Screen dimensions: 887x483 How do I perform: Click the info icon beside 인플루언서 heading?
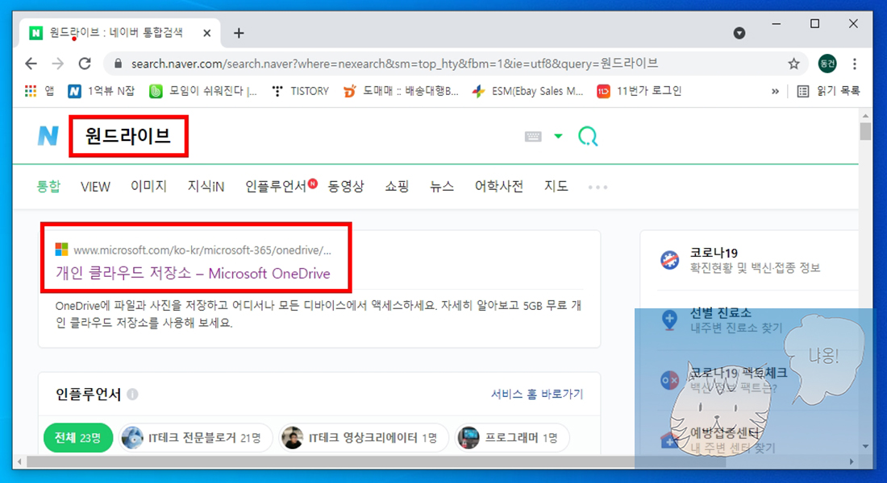[x=132, y=394]
